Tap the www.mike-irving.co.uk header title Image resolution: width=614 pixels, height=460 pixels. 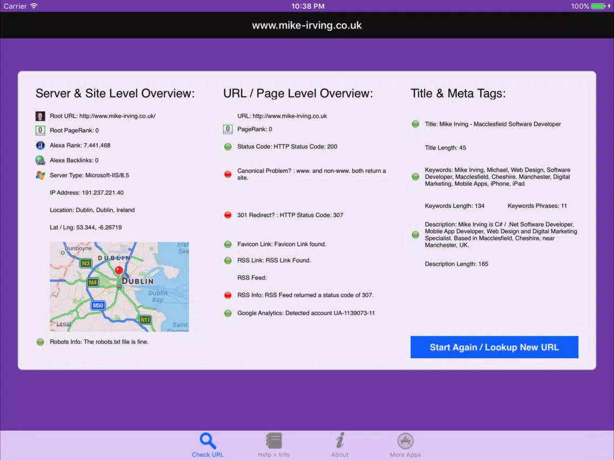click(307, 25)
